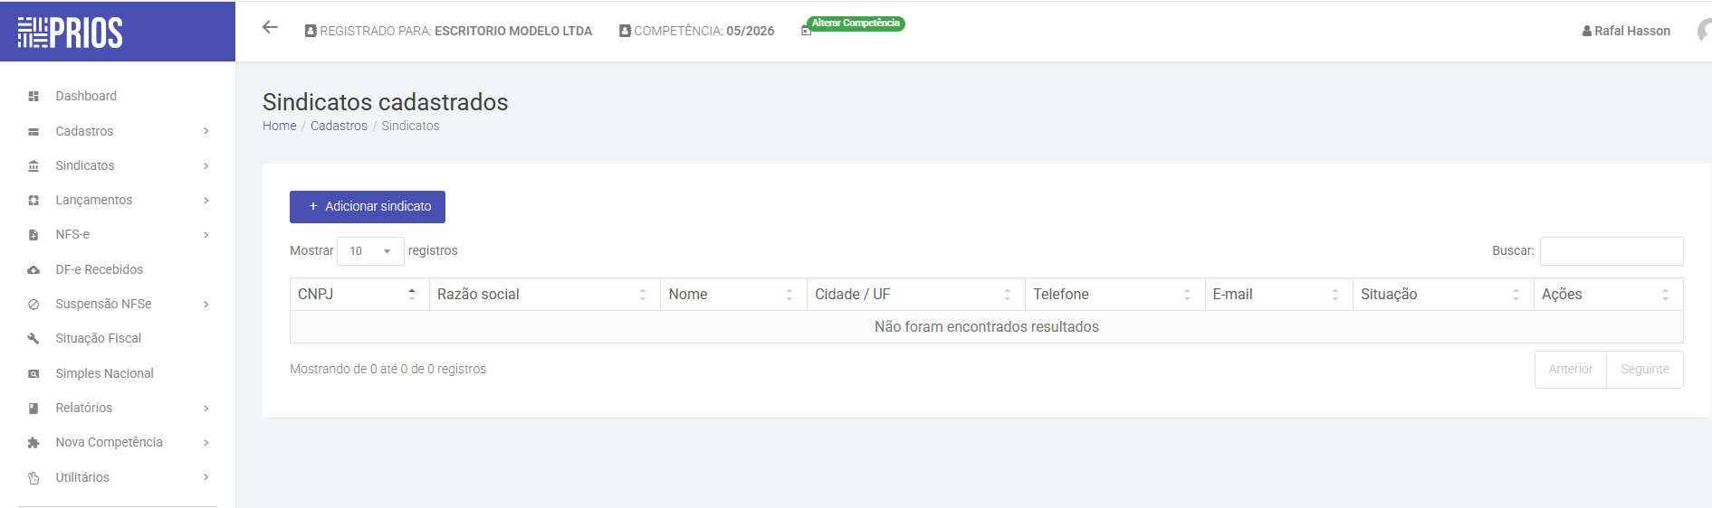Click the Dashboard grid icon

(33, 96)
